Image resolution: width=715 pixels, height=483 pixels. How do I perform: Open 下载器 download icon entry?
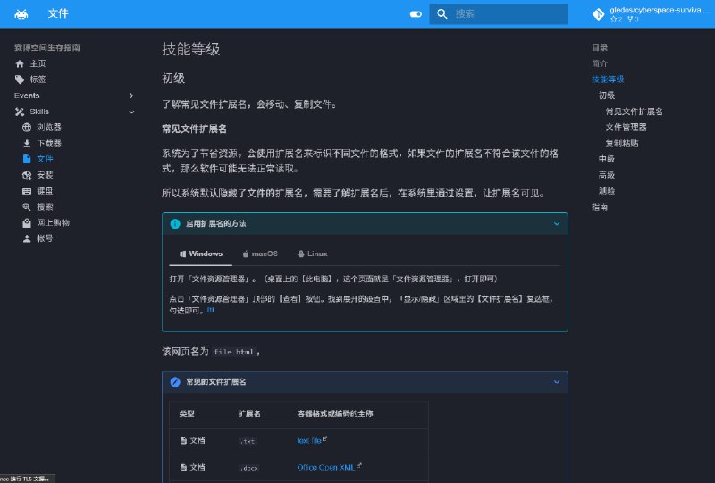point(27,144)
